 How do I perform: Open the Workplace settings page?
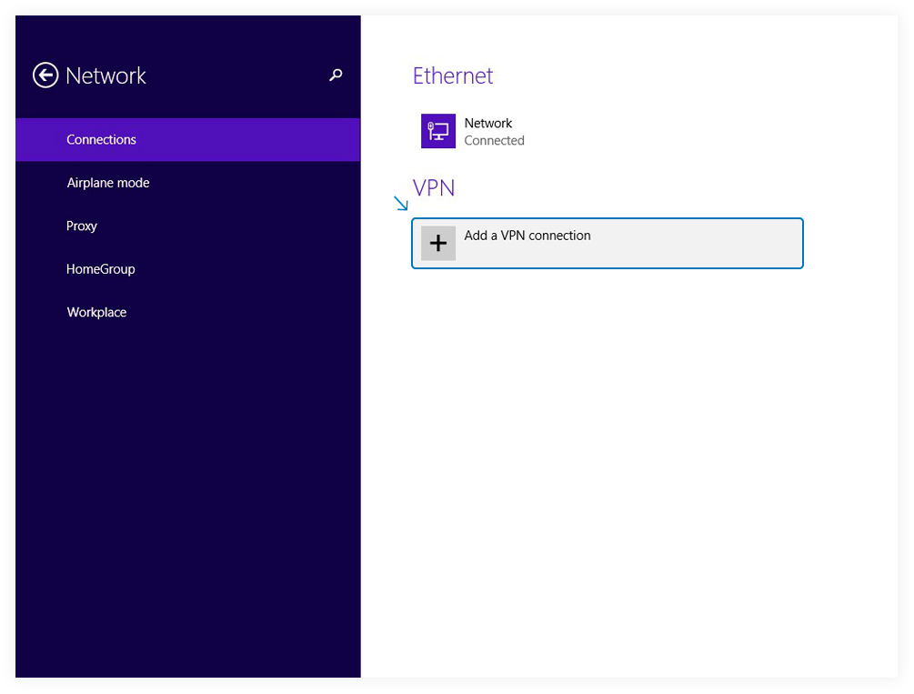click(x=187, y=312)
